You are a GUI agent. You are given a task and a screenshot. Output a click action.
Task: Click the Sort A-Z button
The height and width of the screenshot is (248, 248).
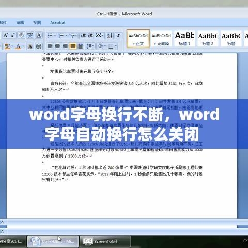coord(110,36)
